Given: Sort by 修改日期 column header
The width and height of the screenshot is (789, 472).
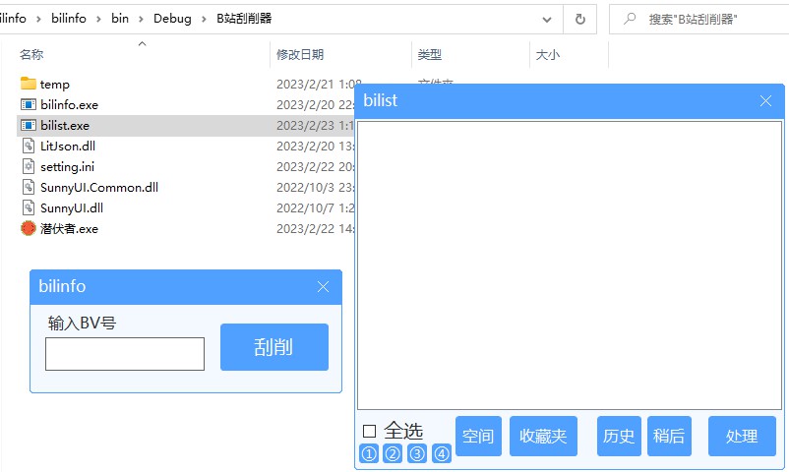Looking at the screenshot, I should (300, 55).
